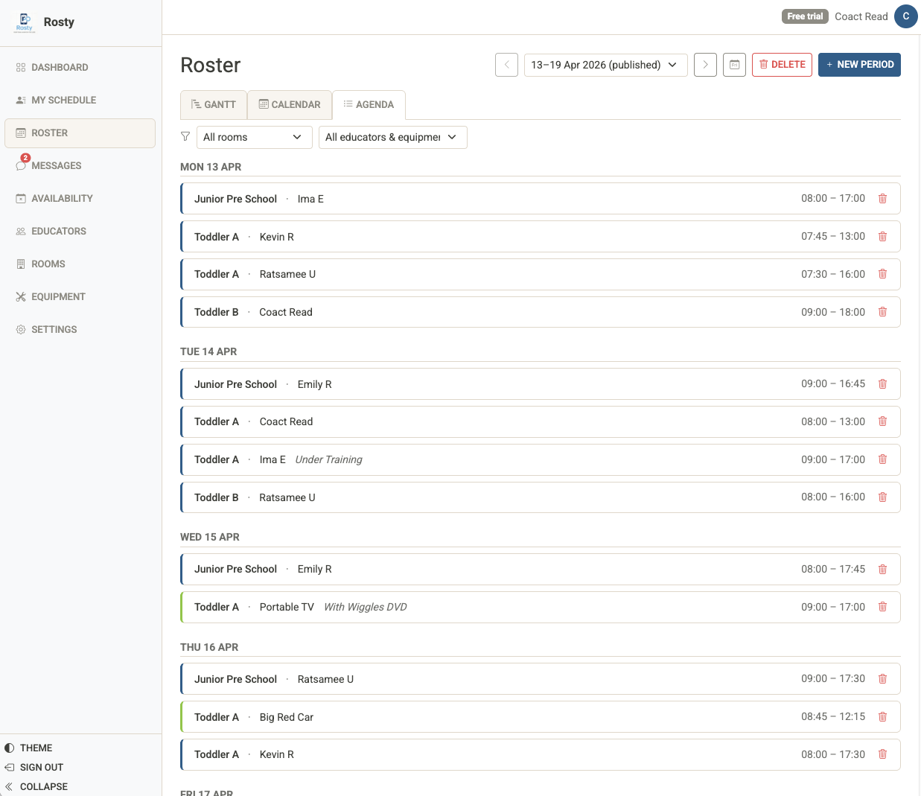
Task: Click the Coact Read account avatar
Action: (905, 16)
